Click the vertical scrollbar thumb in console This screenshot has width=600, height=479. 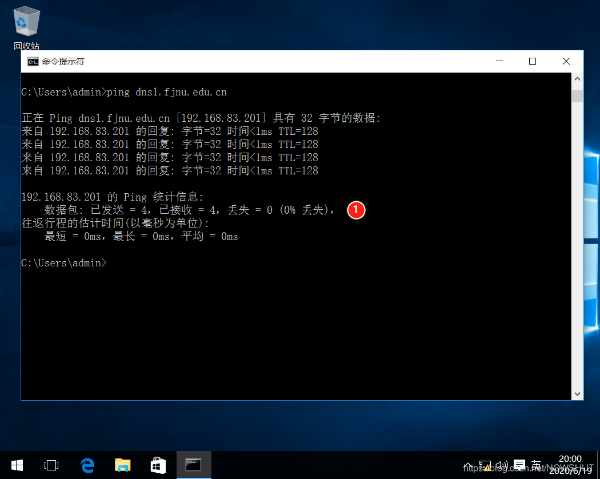(x=577, y=95)
